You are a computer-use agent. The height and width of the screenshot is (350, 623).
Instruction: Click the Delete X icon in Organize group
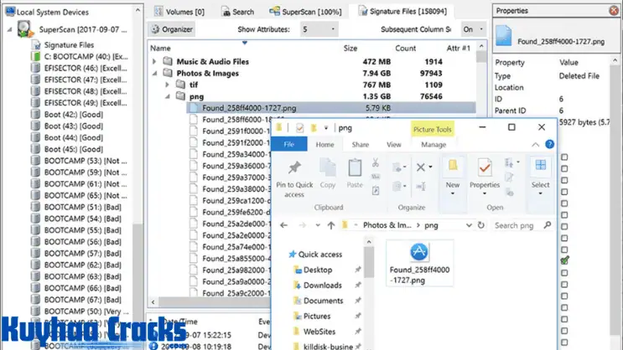point(422,167)
